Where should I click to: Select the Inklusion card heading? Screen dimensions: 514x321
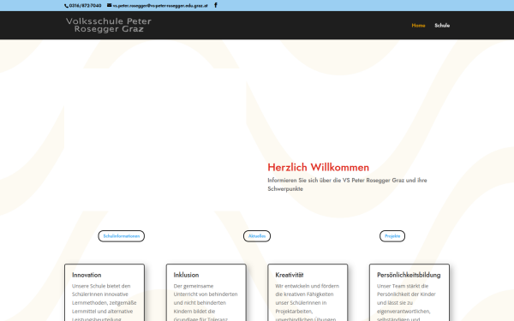click(x=186, y=275)
